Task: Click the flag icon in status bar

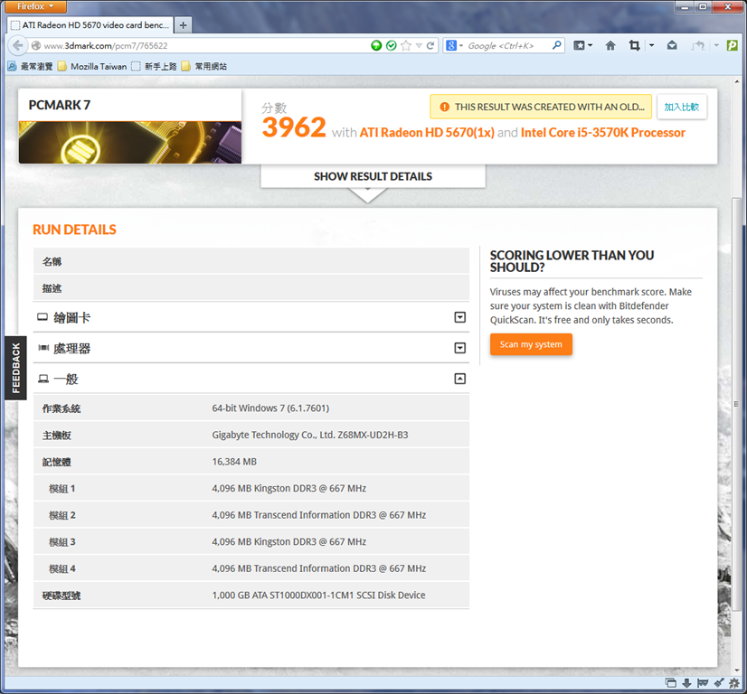Action: (702, 683)
